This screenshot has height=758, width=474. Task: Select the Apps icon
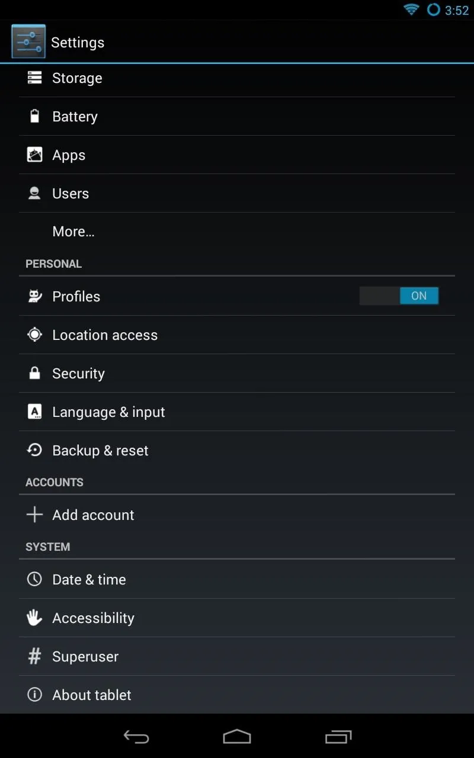pos(34,155)
